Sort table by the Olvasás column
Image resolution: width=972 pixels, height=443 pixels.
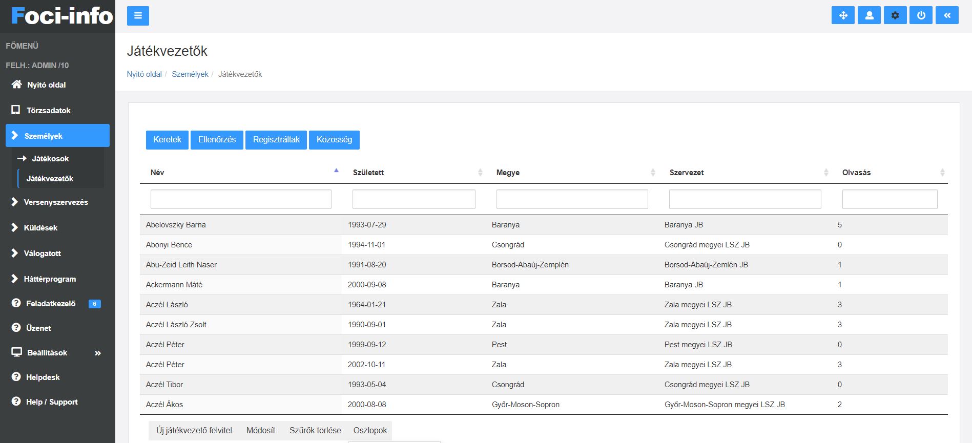(x=890, y=173)
